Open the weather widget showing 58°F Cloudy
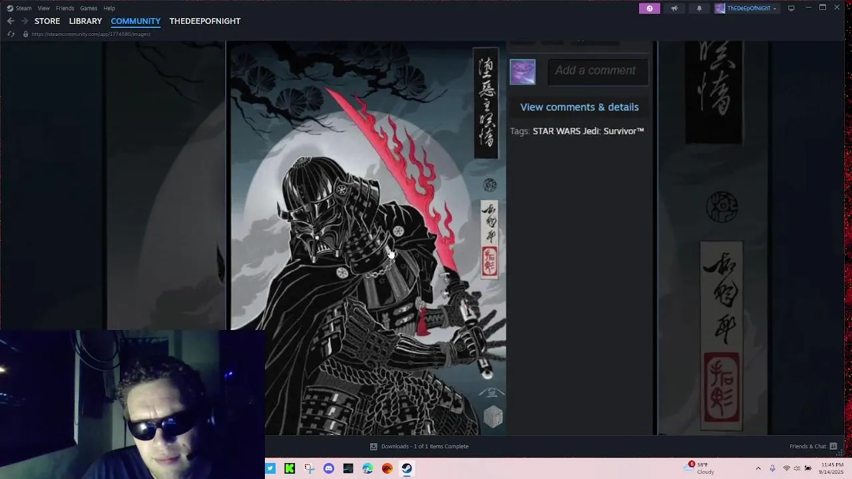 [699, 468]
